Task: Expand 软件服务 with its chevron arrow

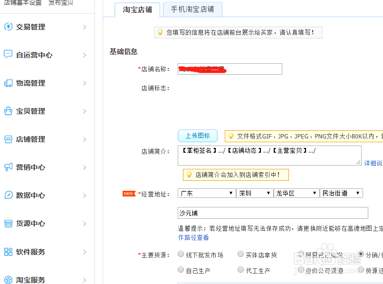Action: click(85, 252)
